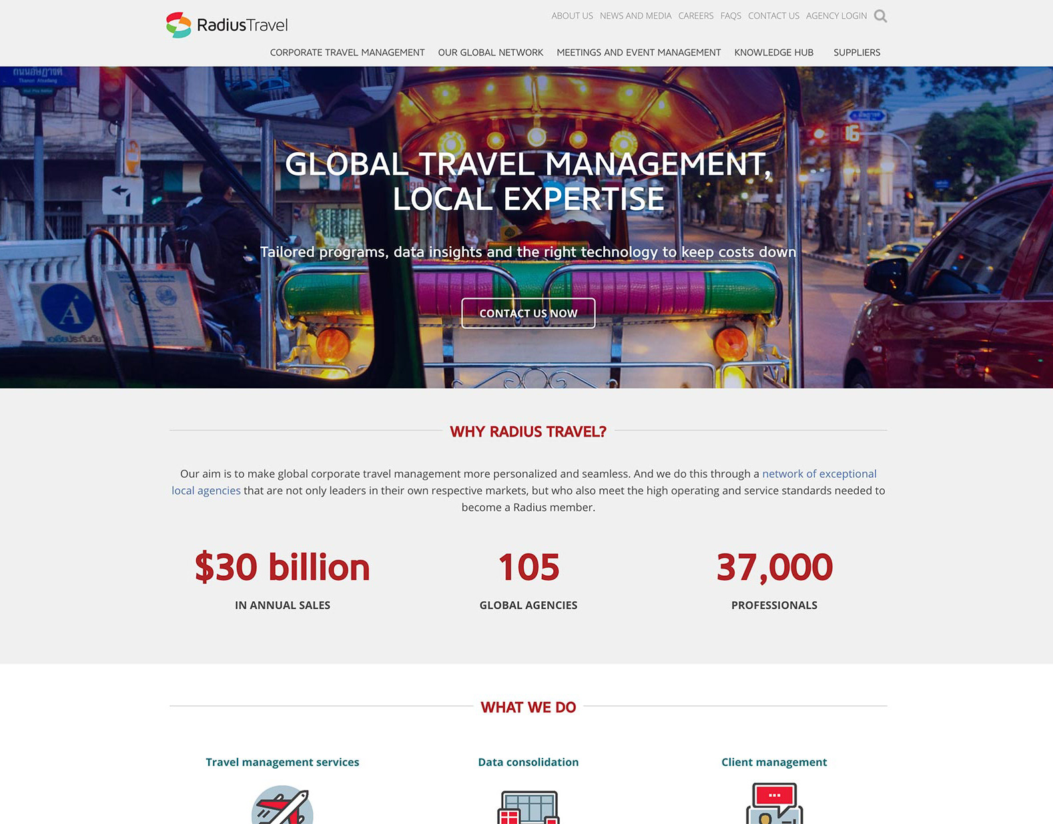Image resolution: width=1053 pixels, height=824 pixels.
Task: Click the Radius Travel logo
Action: [227, 25]
